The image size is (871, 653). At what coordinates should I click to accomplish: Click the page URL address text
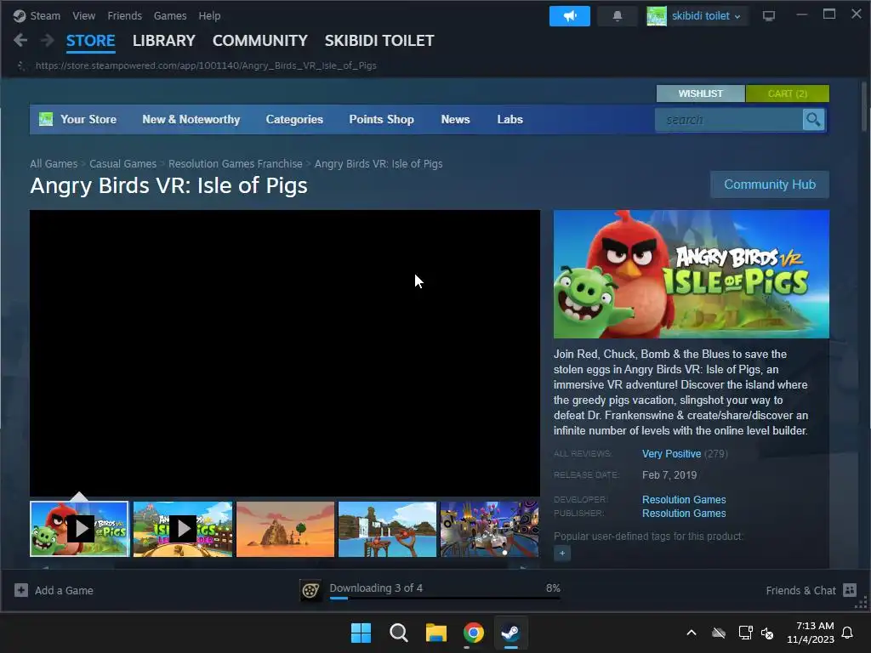click(206, 65)
